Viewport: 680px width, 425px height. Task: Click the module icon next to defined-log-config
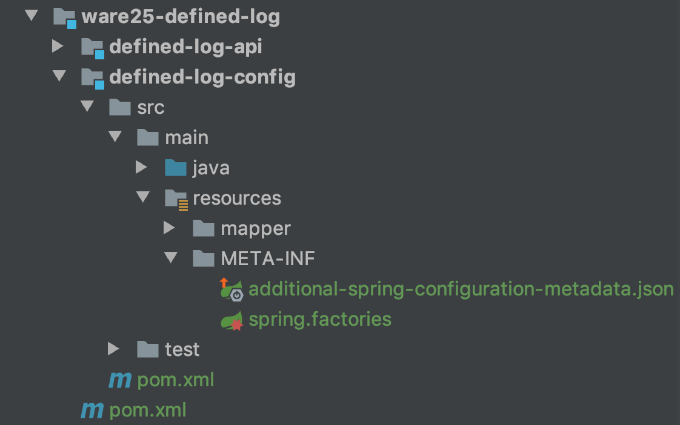[x=92, y=77]
